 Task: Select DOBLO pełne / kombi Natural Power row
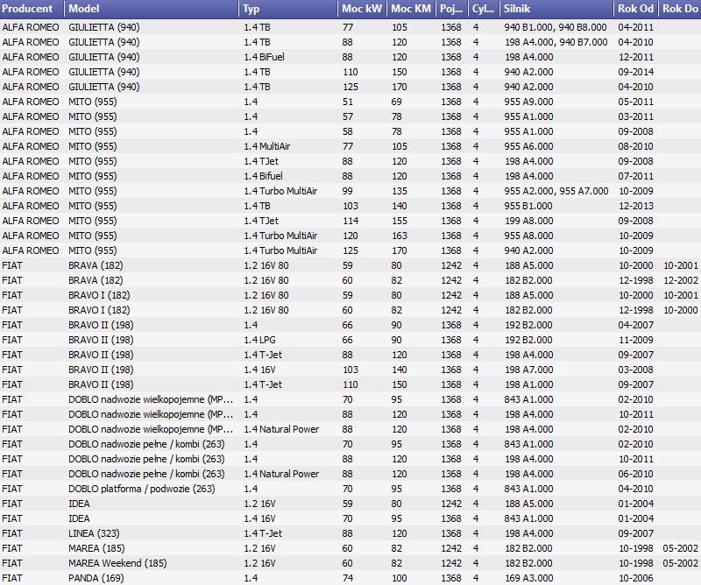(350, 474)
